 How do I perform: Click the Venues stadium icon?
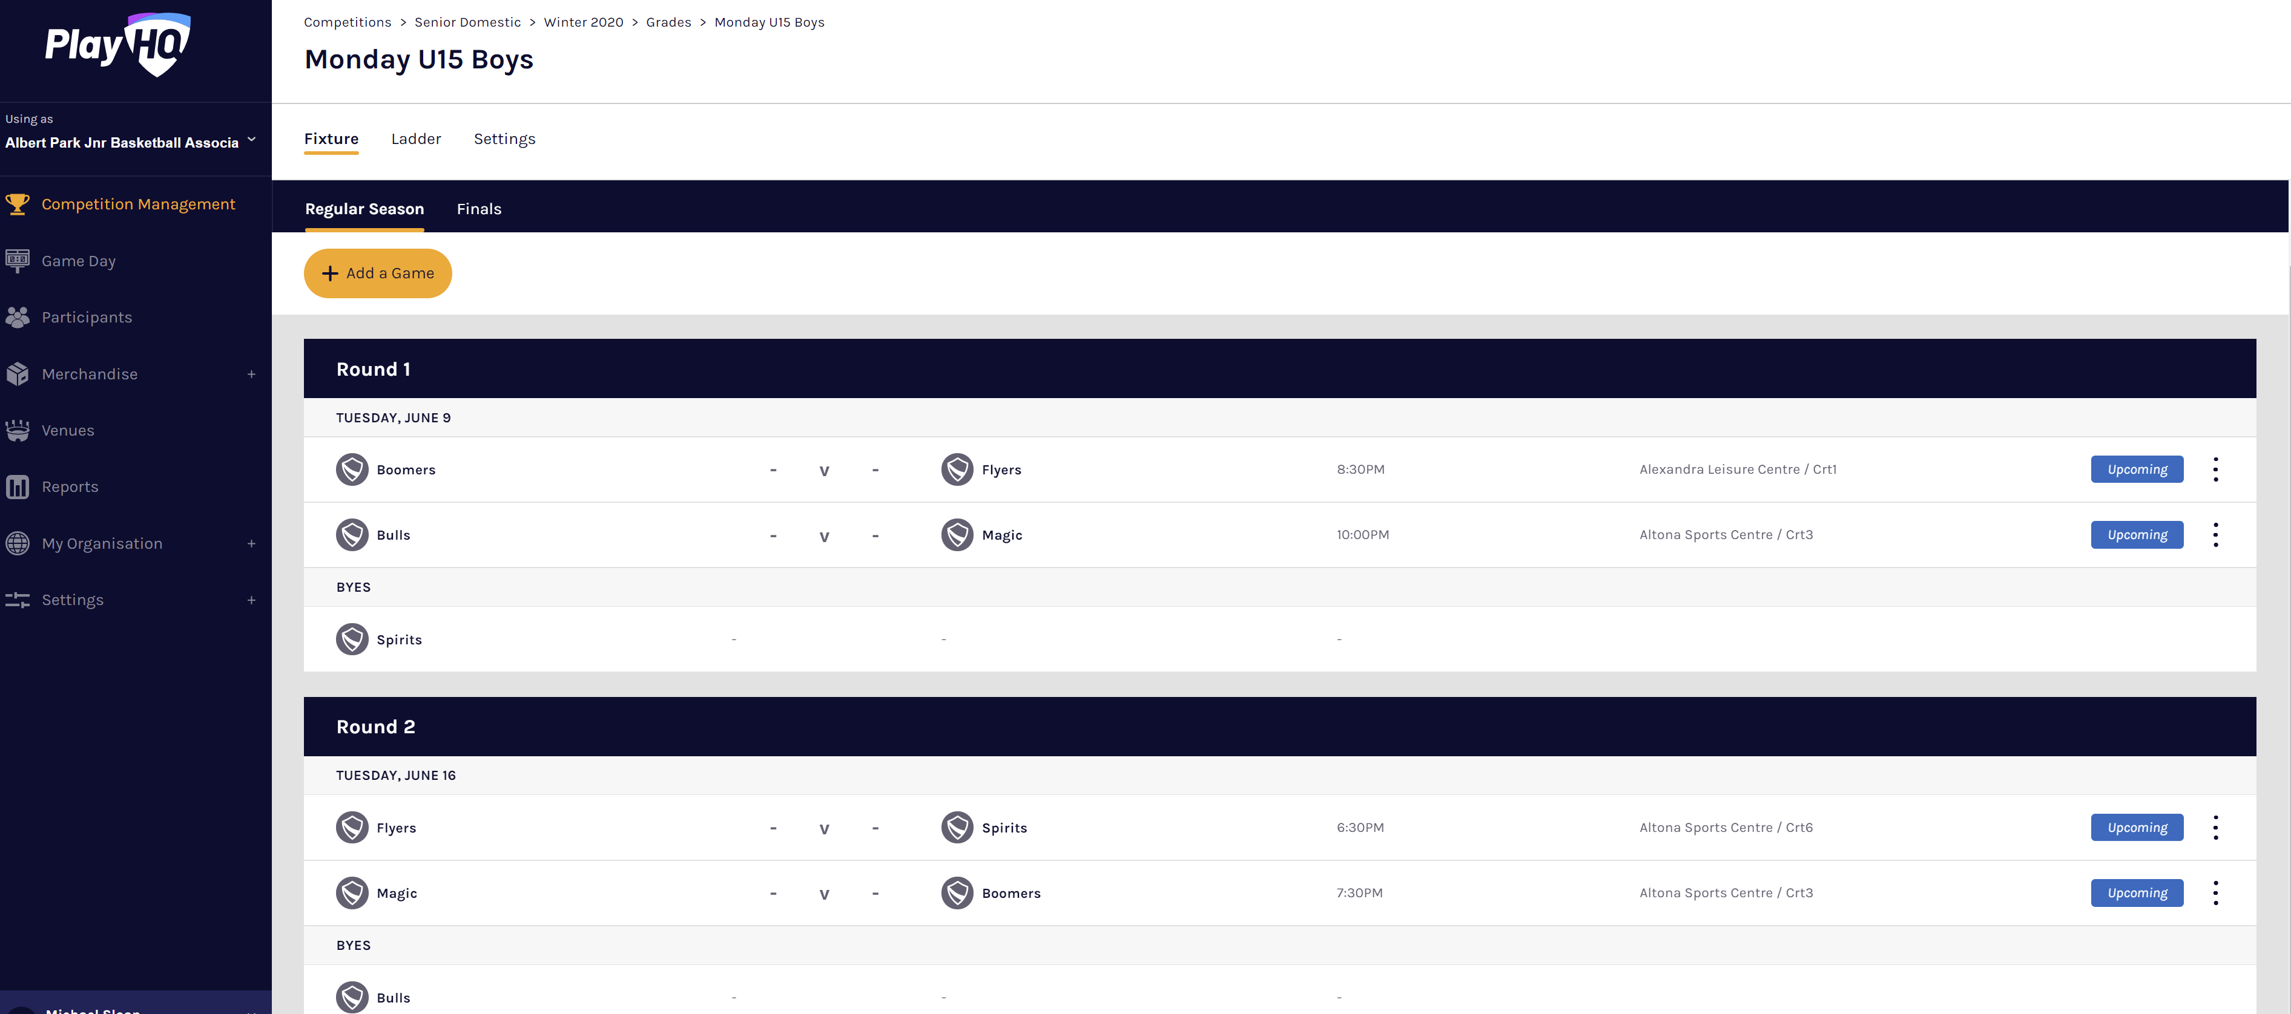[18, 430]
